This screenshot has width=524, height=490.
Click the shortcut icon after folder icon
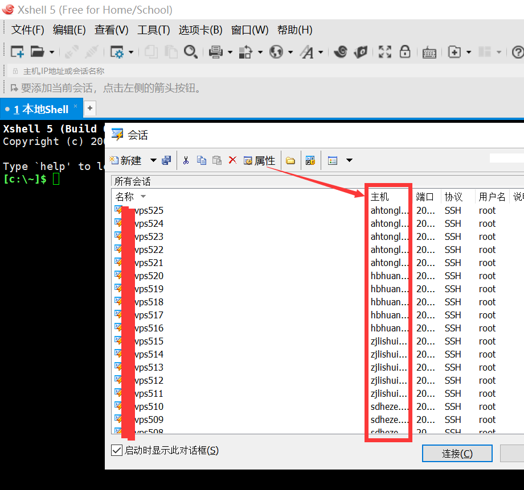310,160
